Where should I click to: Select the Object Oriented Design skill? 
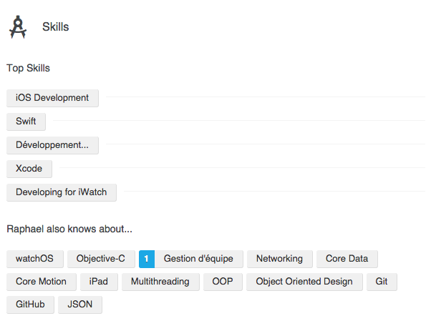[304, 282]
